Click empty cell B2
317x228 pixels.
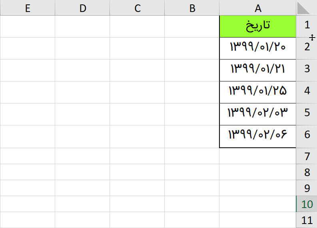[192, 48]
